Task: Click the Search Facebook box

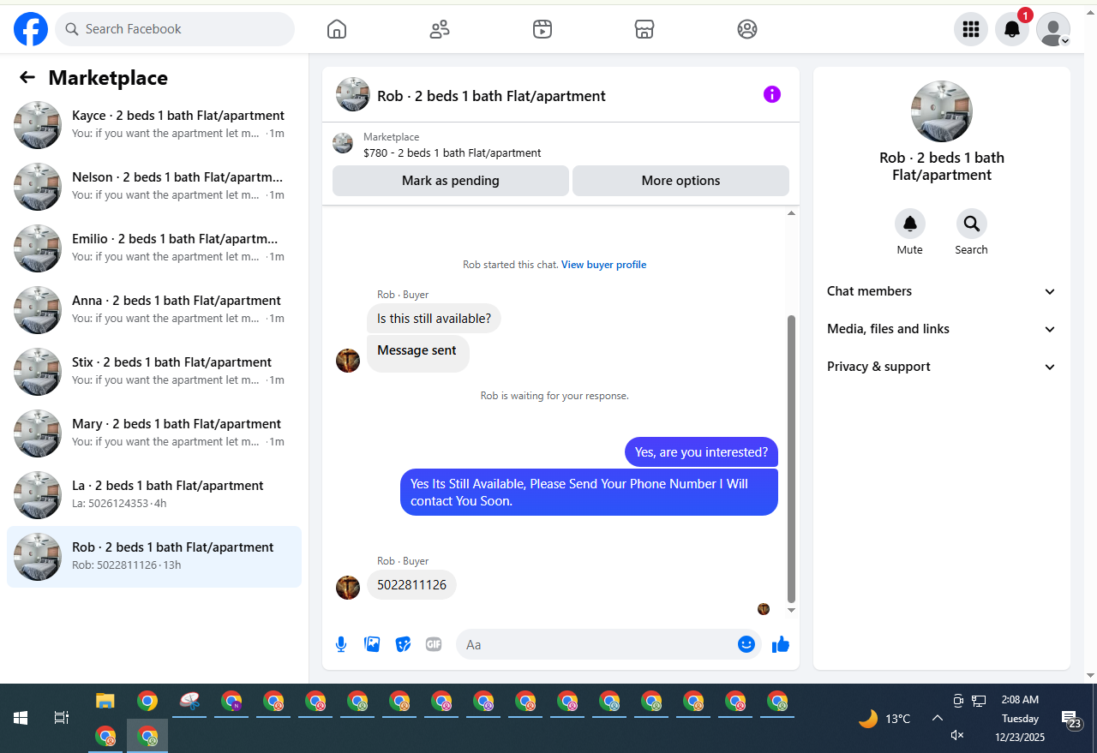Action: click(175, 29)
